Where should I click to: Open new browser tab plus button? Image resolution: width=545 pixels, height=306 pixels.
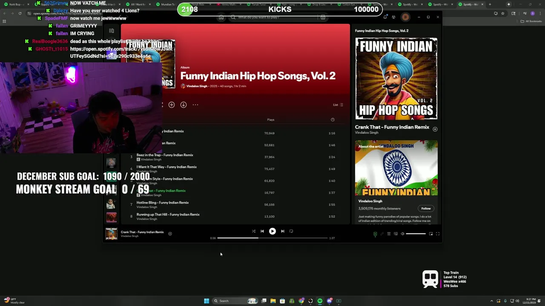pos(490,4)
